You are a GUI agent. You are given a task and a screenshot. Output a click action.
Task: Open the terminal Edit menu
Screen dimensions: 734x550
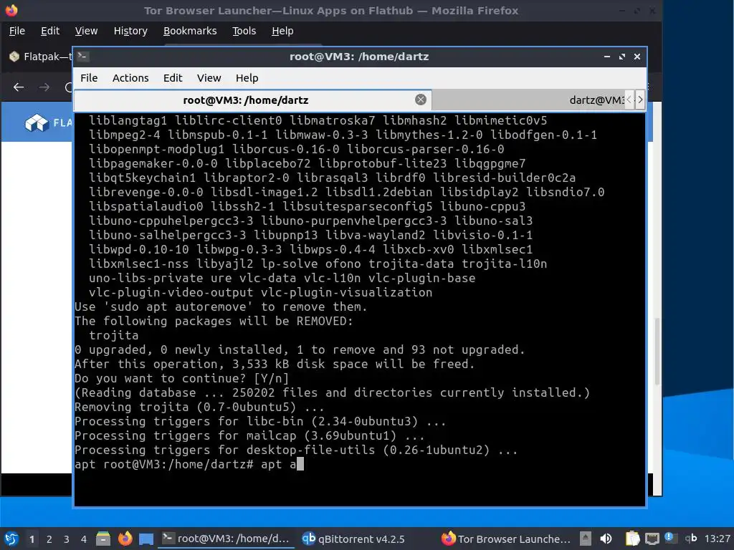click(173, 78)
